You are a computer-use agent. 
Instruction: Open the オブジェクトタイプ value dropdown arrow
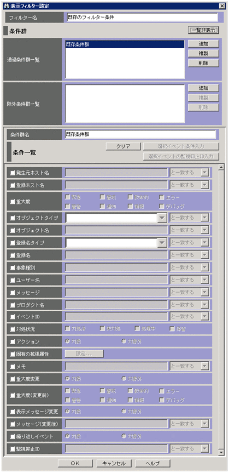click(162, 218)
